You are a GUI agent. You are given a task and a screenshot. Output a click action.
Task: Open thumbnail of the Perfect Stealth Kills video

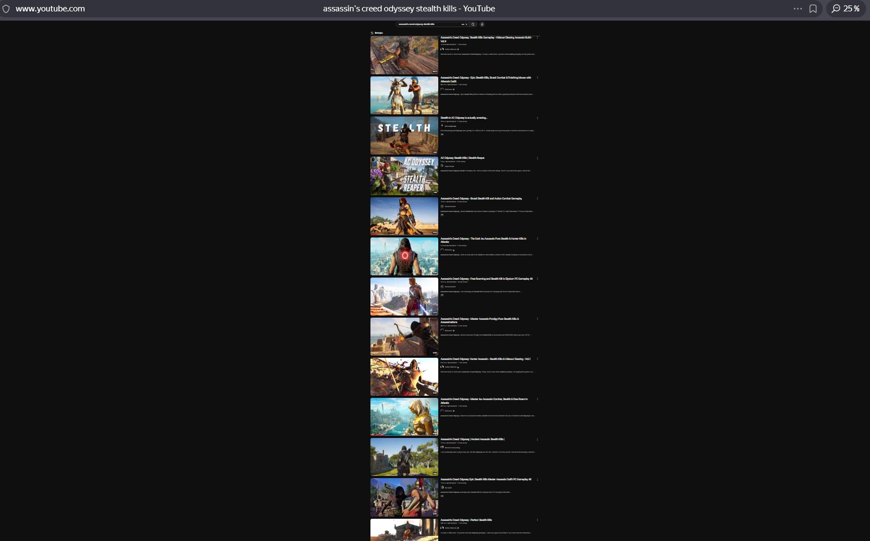[404, 530]
